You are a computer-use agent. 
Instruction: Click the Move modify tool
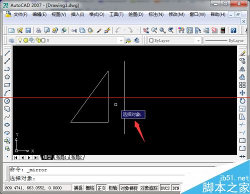[242, 93]
